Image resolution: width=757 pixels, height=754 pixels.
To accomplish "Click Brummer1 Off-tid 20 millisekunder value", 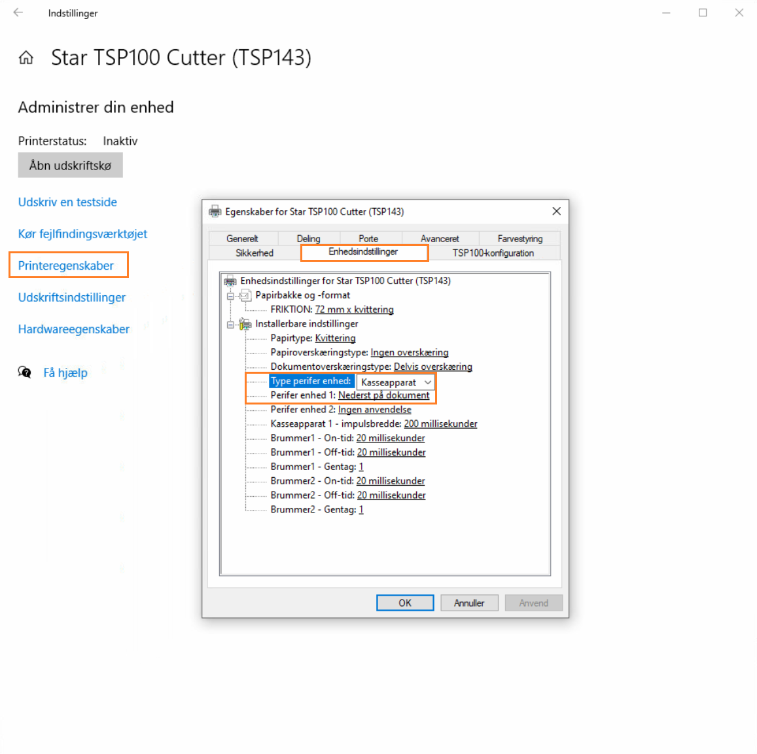I will (x=391, y=452).
